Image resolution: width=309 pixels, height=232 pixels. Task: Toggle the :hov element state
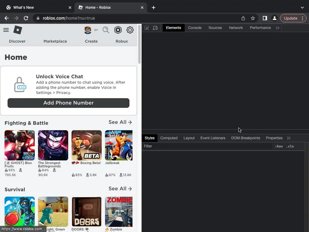[x=279, y=146]
